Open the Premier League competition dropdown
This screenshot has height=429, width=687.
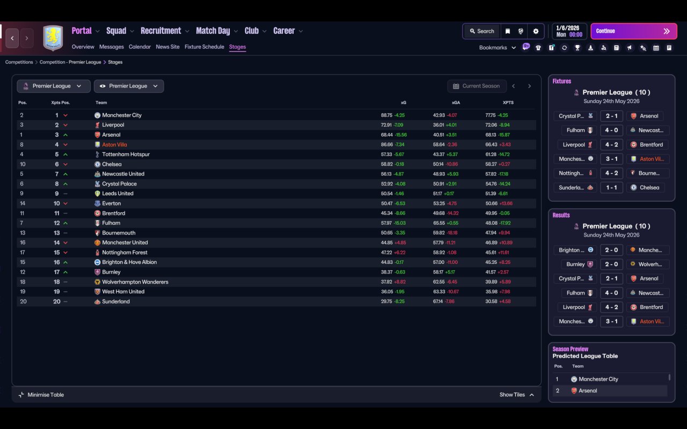(x=53, y=86)
